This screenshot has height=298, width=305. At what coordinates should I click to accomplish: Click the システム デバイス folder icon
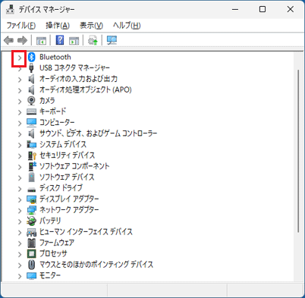31,144
